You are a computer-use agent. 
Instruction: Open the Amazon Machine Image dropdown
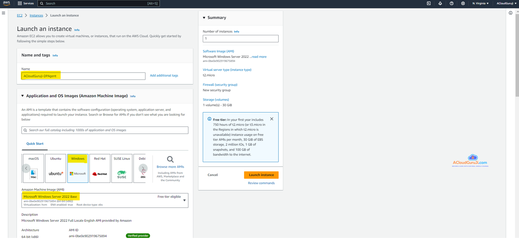pyautogui.click(x=184, y=201)
